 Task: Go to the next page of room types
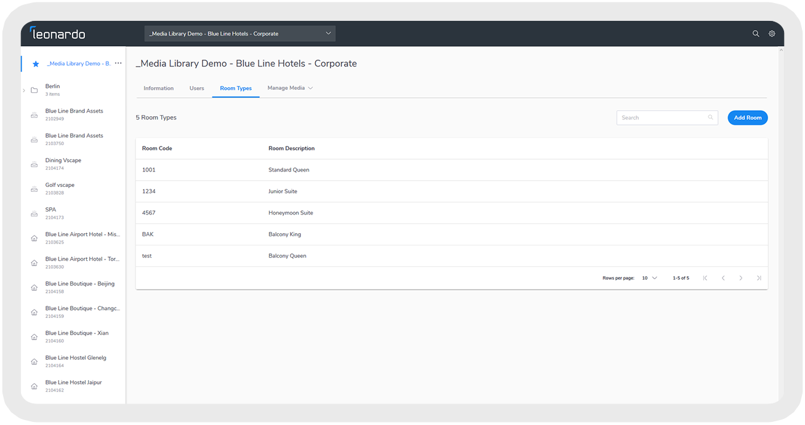click(741, 278)
